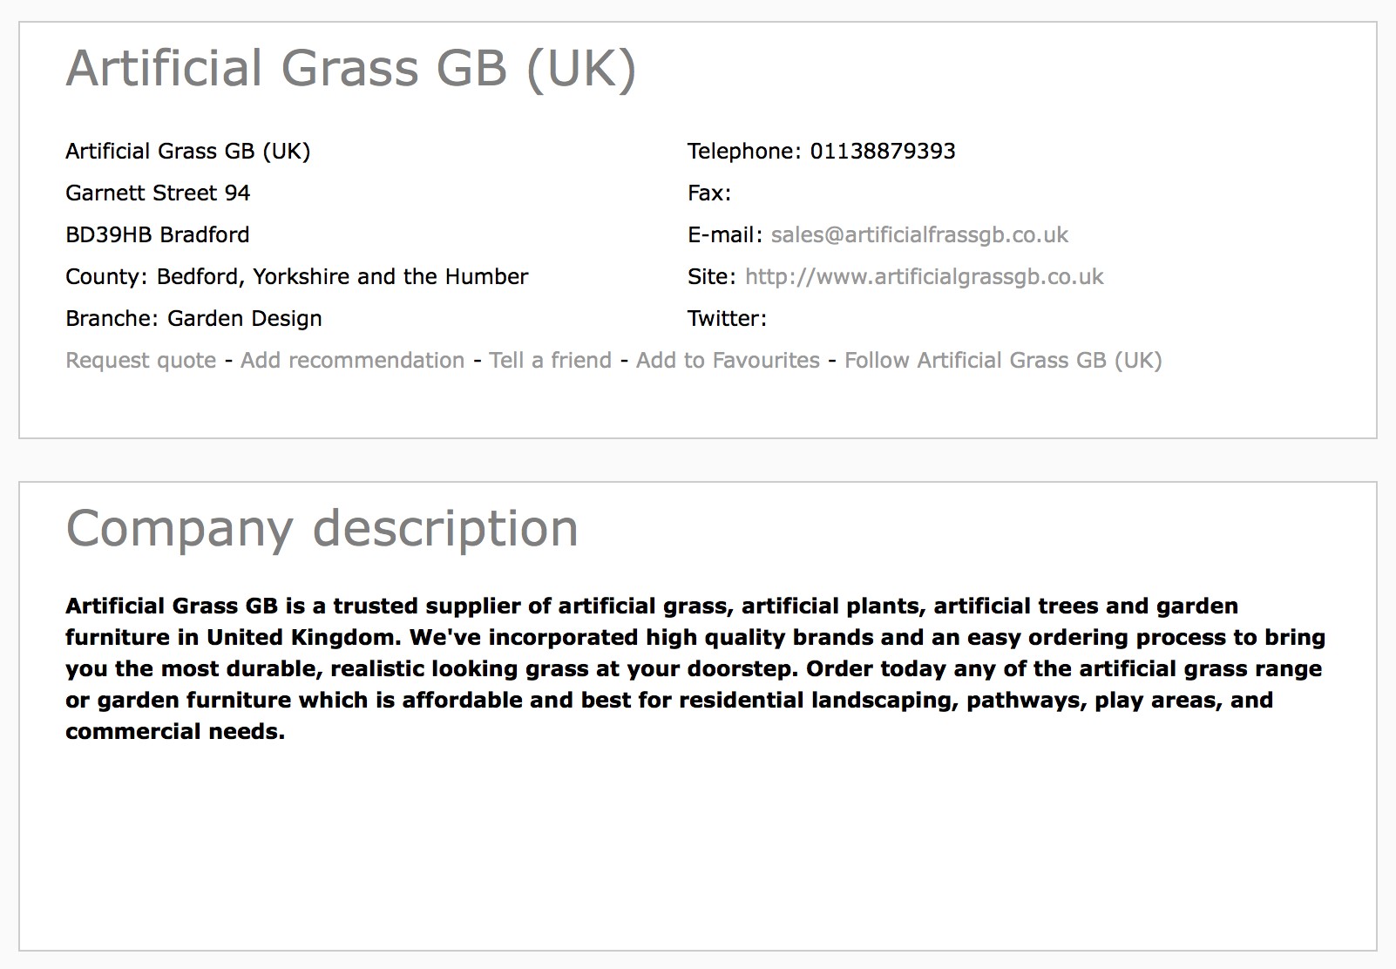Click the Site: label
This screenshot has height=969, width=1396.
[x=712, y=277]
